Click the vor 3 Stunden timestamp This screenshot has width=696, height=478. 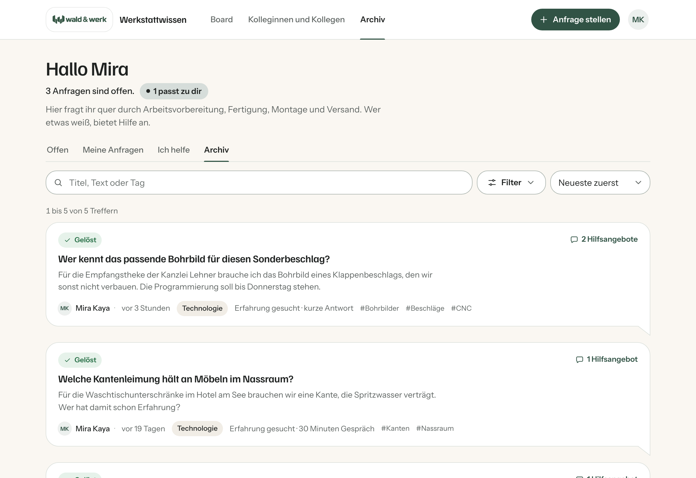coord(146,308)
